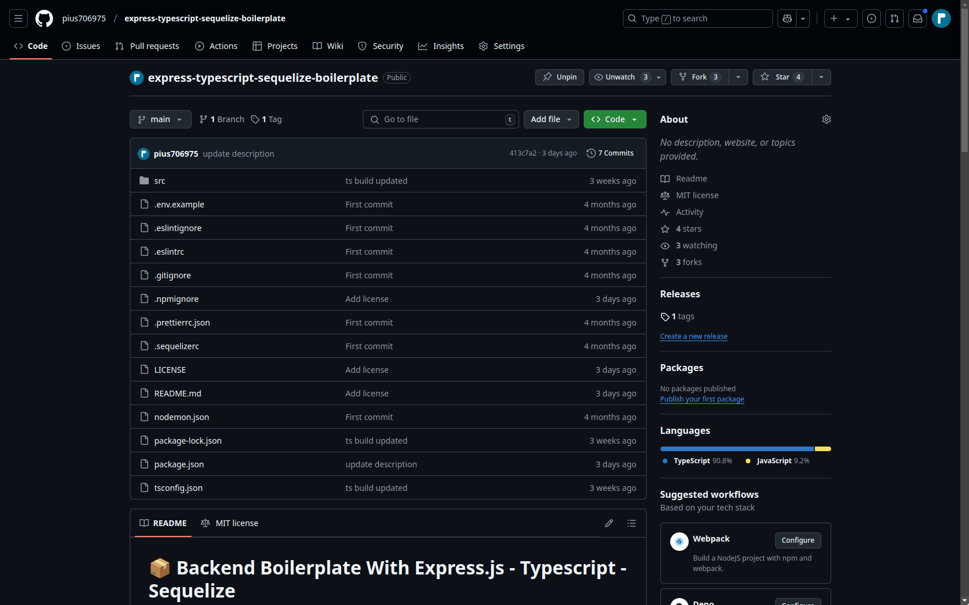Viewport: 969px width, 605px height.
Task: Click the About settings gear icon
Action: tap(827, 119)
